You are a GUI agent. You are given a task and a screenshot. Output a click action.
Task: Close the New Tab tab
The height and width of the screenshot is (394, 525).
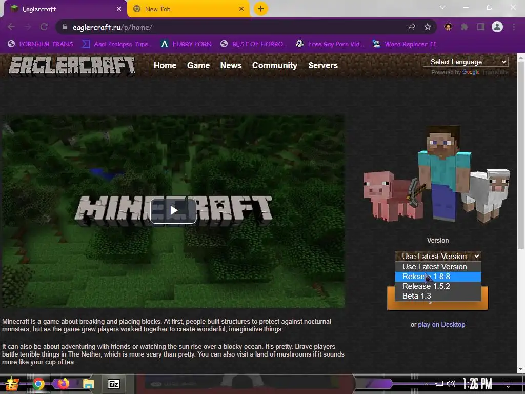241,9
